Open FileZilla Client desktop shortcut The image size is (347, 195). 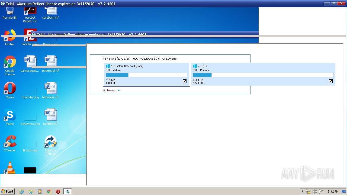click(x=30, y=37)
